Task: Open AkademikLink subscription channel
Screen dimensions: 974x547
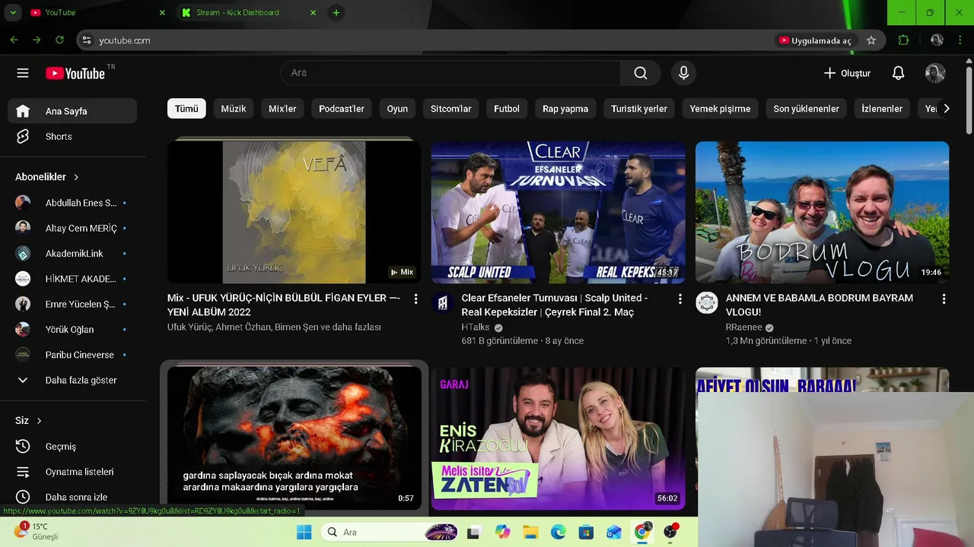Action: click(72, 254)
